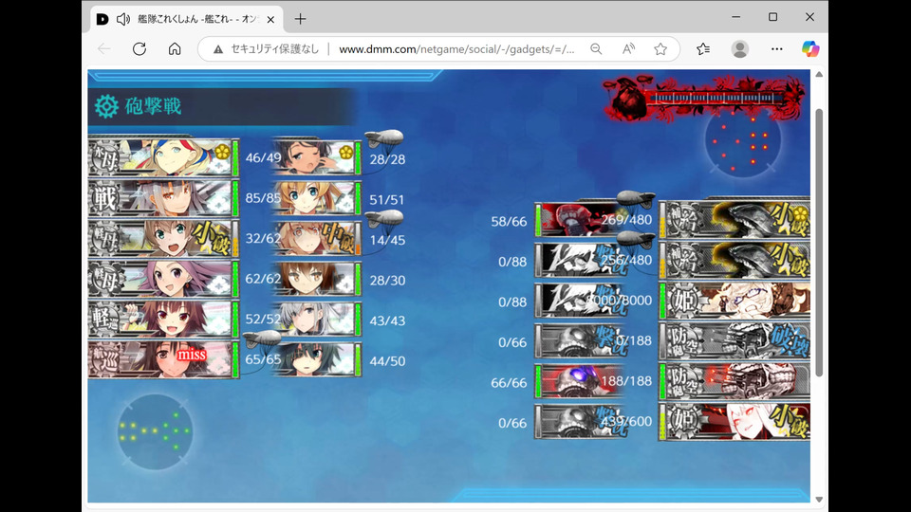Click the red enemy boss gauge bar
The width and height of the screenshot is (911, 512).
point(704,98)
